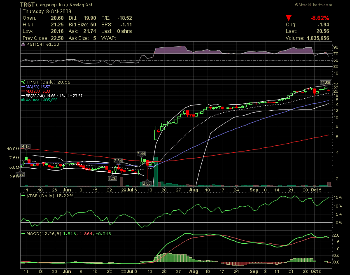Click the 0% label on $TSE axis
This screenshot has width=350, height=275.
click(x=339, y=223)
